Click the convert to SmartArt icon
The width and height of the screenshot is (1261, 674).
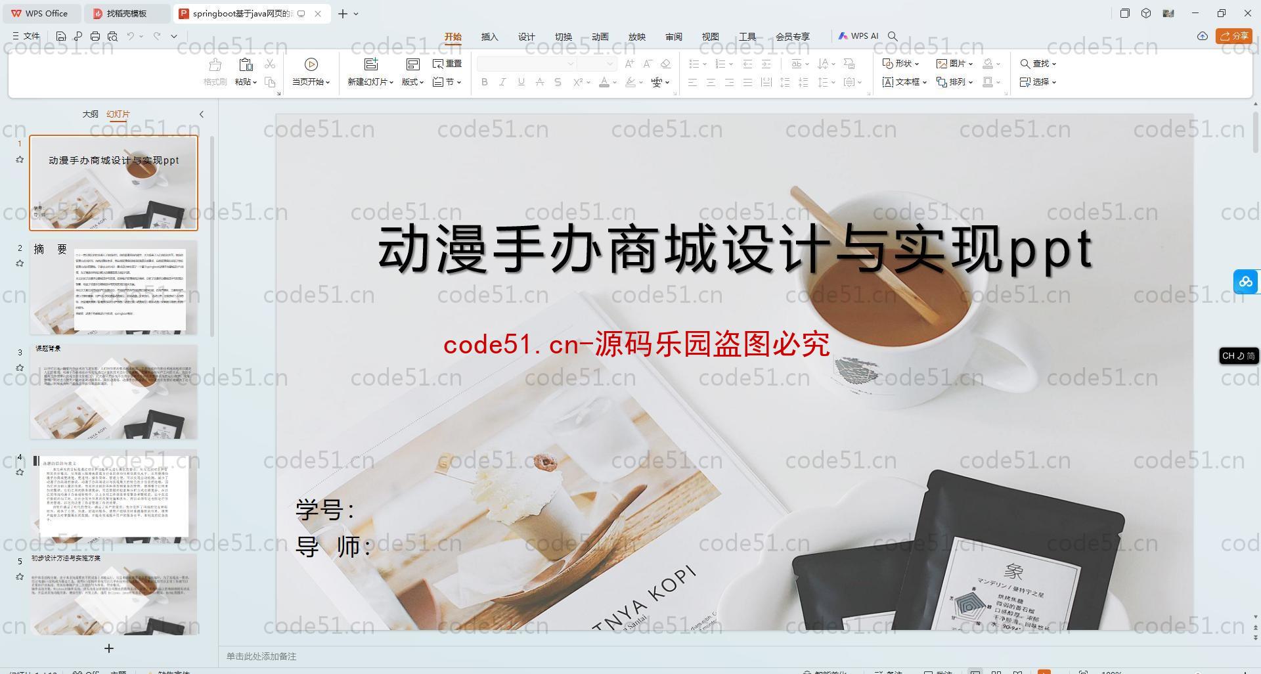click(x=849, y=64)
